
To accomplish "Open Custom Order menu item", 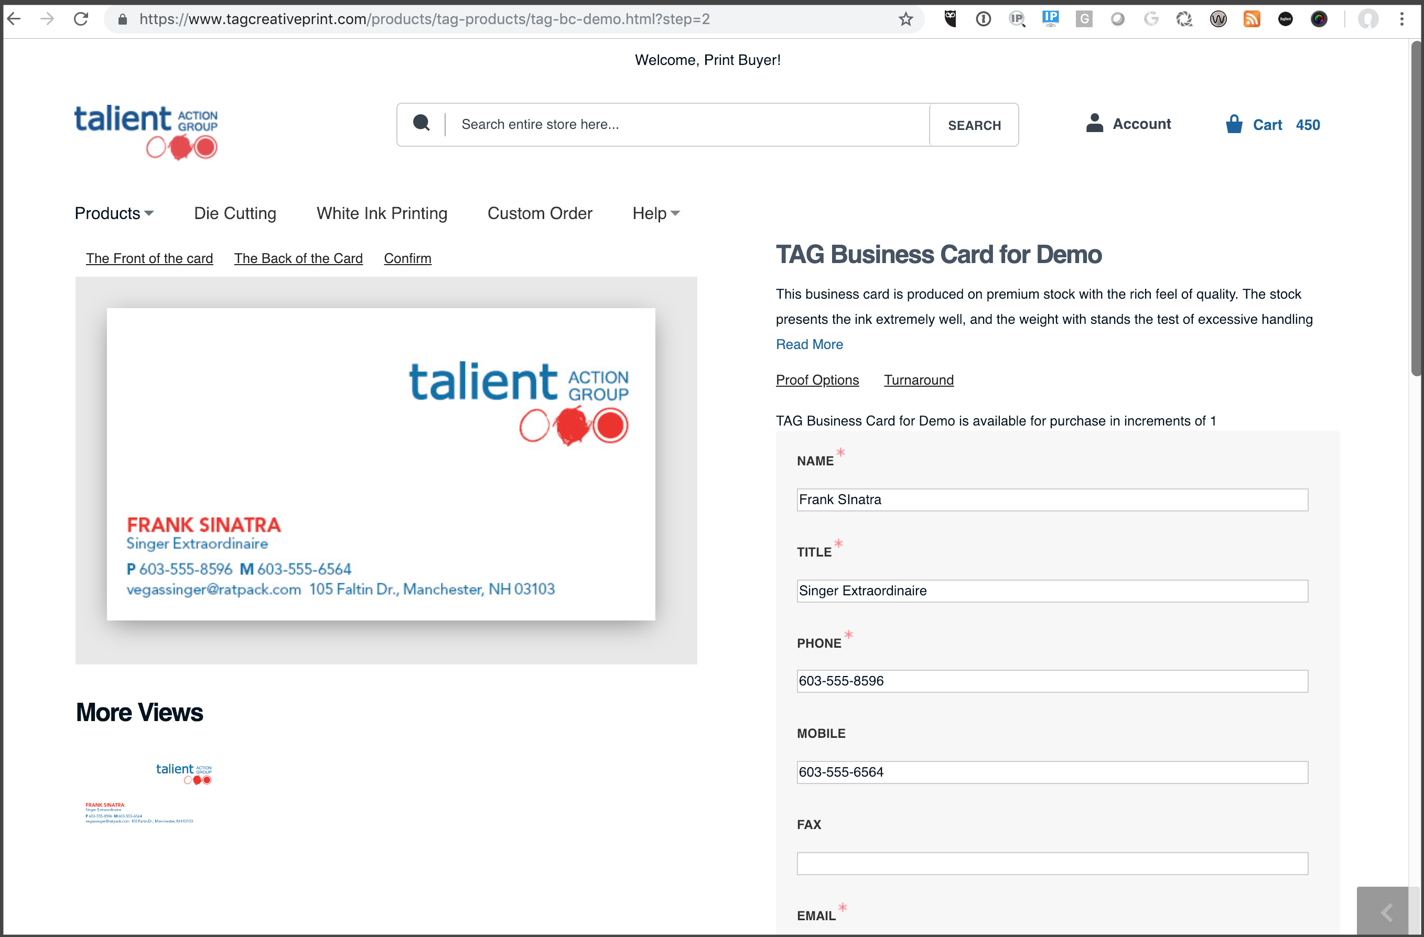I will [540, 213].
